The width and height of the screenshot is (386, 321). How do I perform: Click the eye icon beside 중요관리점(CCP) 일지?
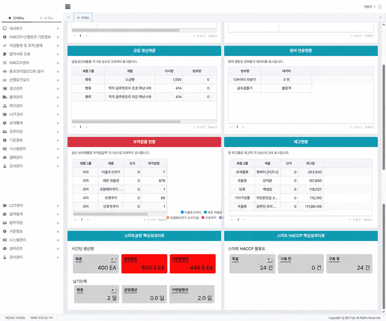[x=4, y=71]
